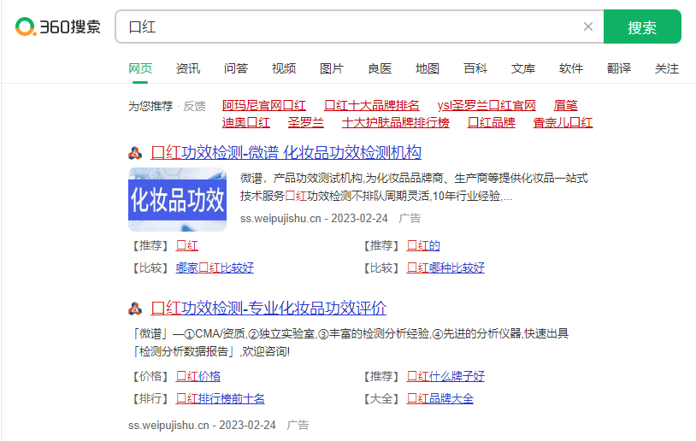Click the 口红品牌大全 link

pos(439,399)
